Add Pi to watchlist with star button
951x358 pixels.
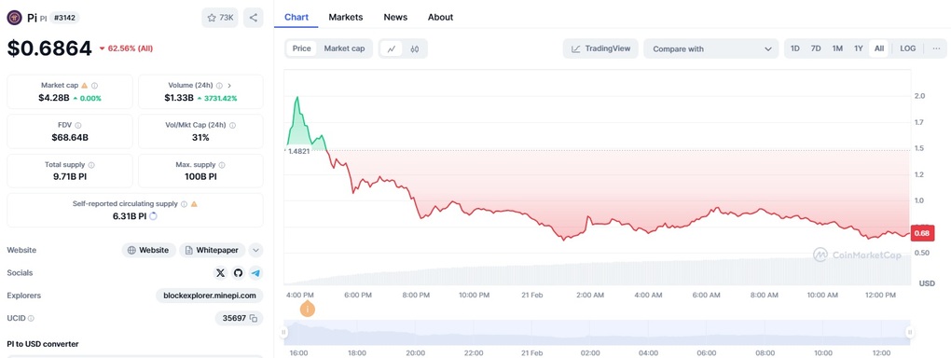coord(220,18)
